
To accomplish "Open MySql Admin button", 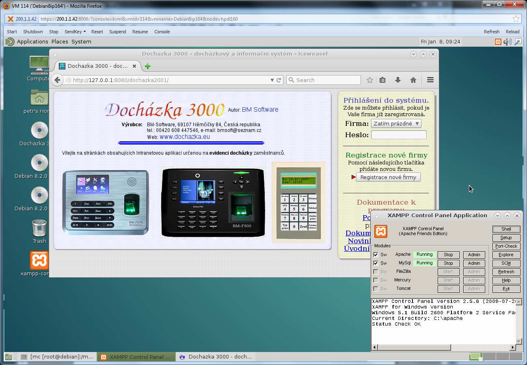I will [x=474, y=263].
